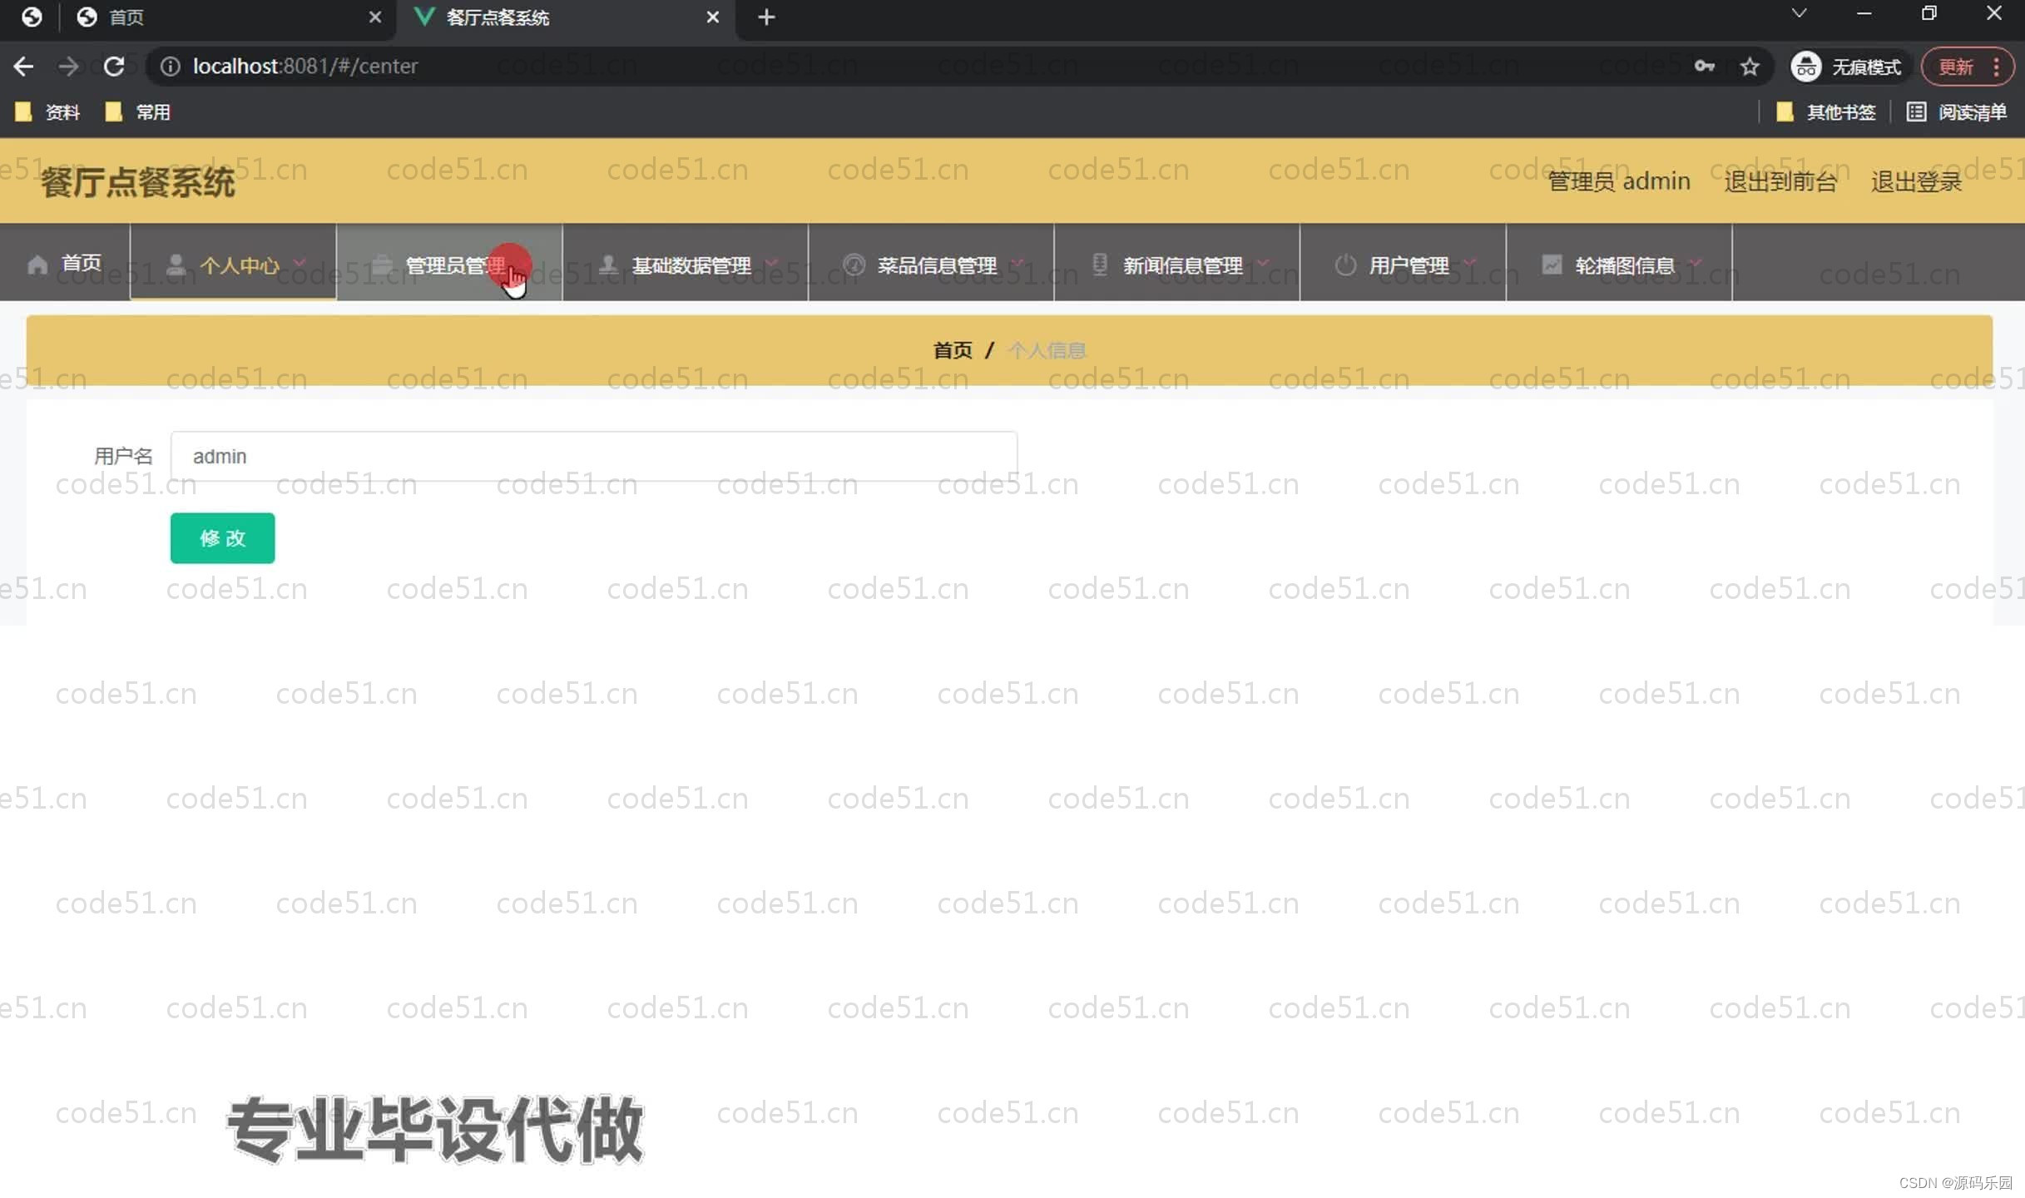Click the microphone icon on 新闻信息管理
This screenshot has height=1198, width=2025.
[1099, 263]
